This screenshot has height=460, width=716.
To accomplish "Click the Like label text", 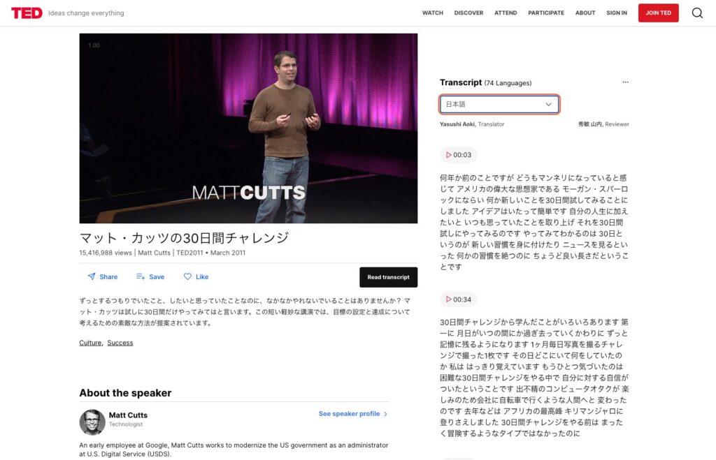I will tap(202, 276).
